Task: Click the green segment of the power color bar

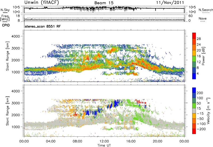Action: tap(194, 59)
